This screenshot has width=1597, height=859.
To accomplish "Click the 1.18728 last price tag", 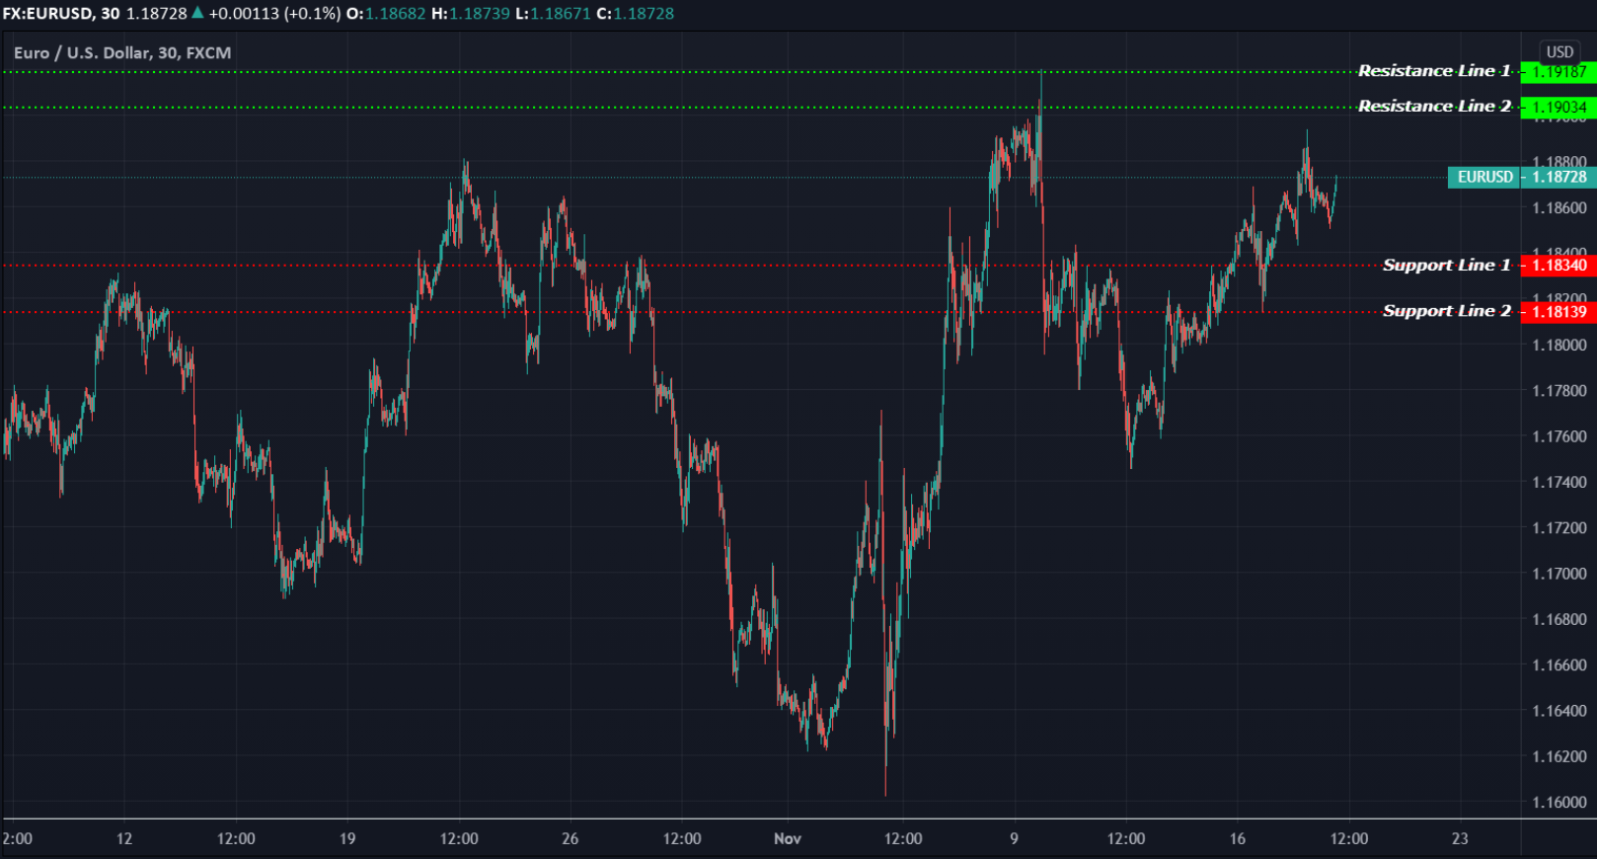I will (1559, 178).
